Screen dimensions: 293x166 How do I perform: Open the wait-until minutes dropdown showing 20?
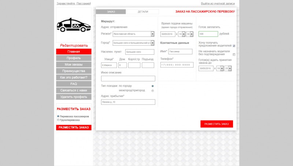click(x=228, y=69)
